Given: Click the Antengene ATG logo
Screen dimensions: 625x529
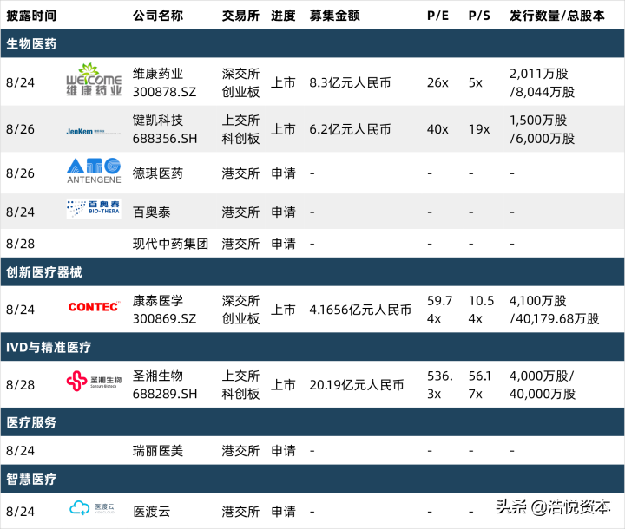Looking at the screenshot, I should [94, 171].
